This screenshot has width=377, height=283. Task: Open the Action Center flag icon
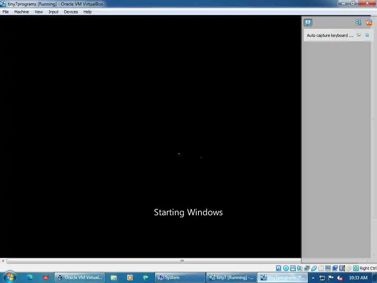(331, 278)
